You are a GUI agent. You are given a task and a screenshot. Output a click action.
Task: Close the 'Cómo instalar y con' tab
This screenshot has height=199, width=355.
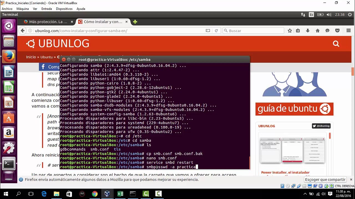point(126,22)
